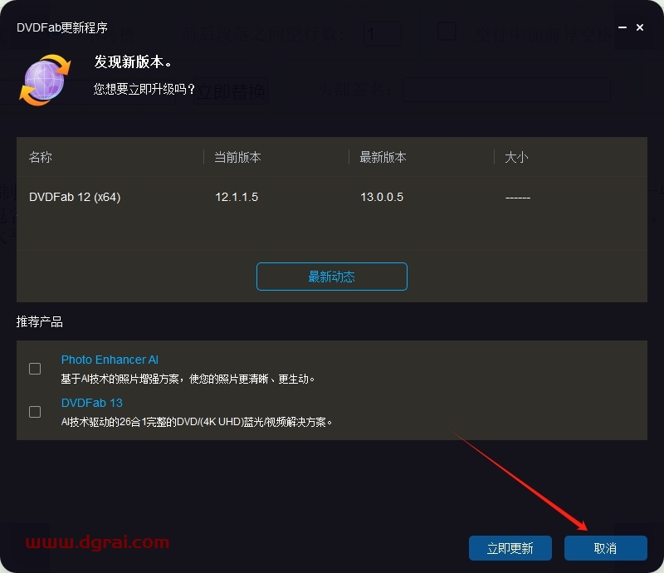The width and height of the screenshot is (664, 573).
Task: Click the 最新版本 column header
Action: coord(383,157)
